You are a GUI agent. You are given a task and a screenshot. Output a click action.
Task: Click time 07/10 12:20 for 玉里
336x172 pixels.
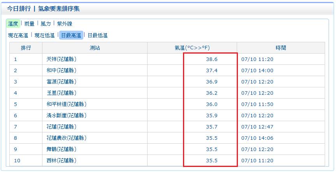[x=257, y=93]
